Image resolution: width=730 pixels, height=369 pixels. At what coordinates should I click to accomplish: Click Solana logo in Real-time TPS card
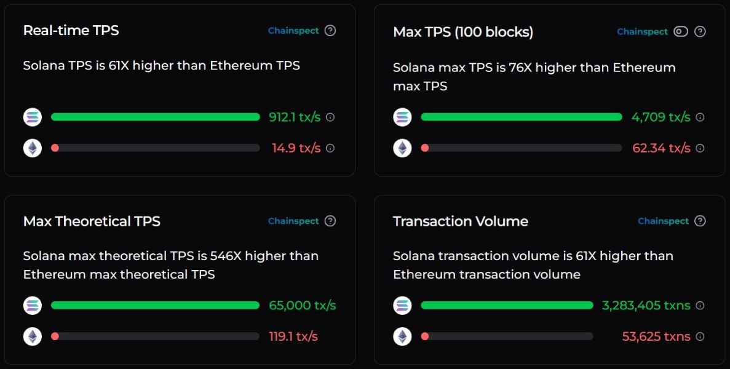click(33, 117)
